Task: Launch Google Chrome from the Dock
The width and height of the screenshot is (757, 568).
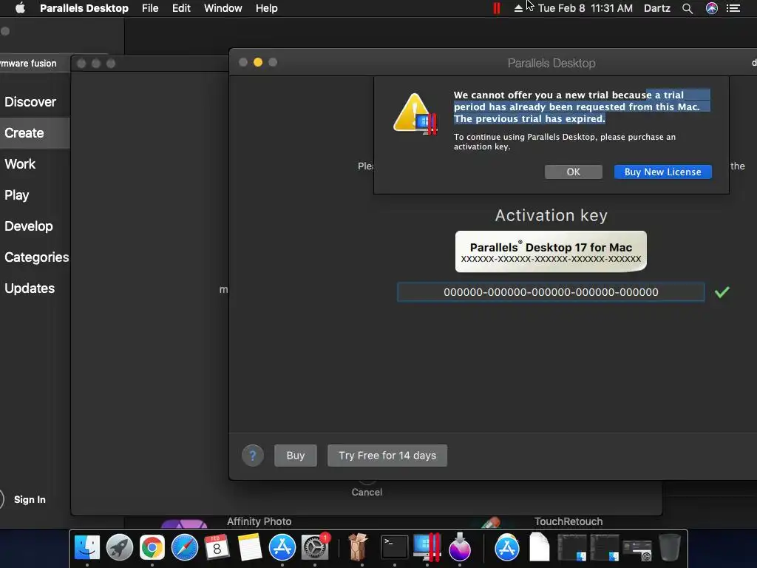Action: click(x=152, y=548)
